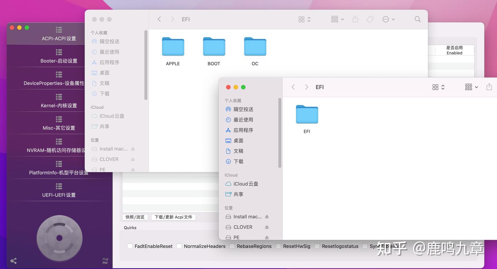Click the 快照/浏览 button
The height and width of the screenshot is (269, 497).
[x=135, y=217]
